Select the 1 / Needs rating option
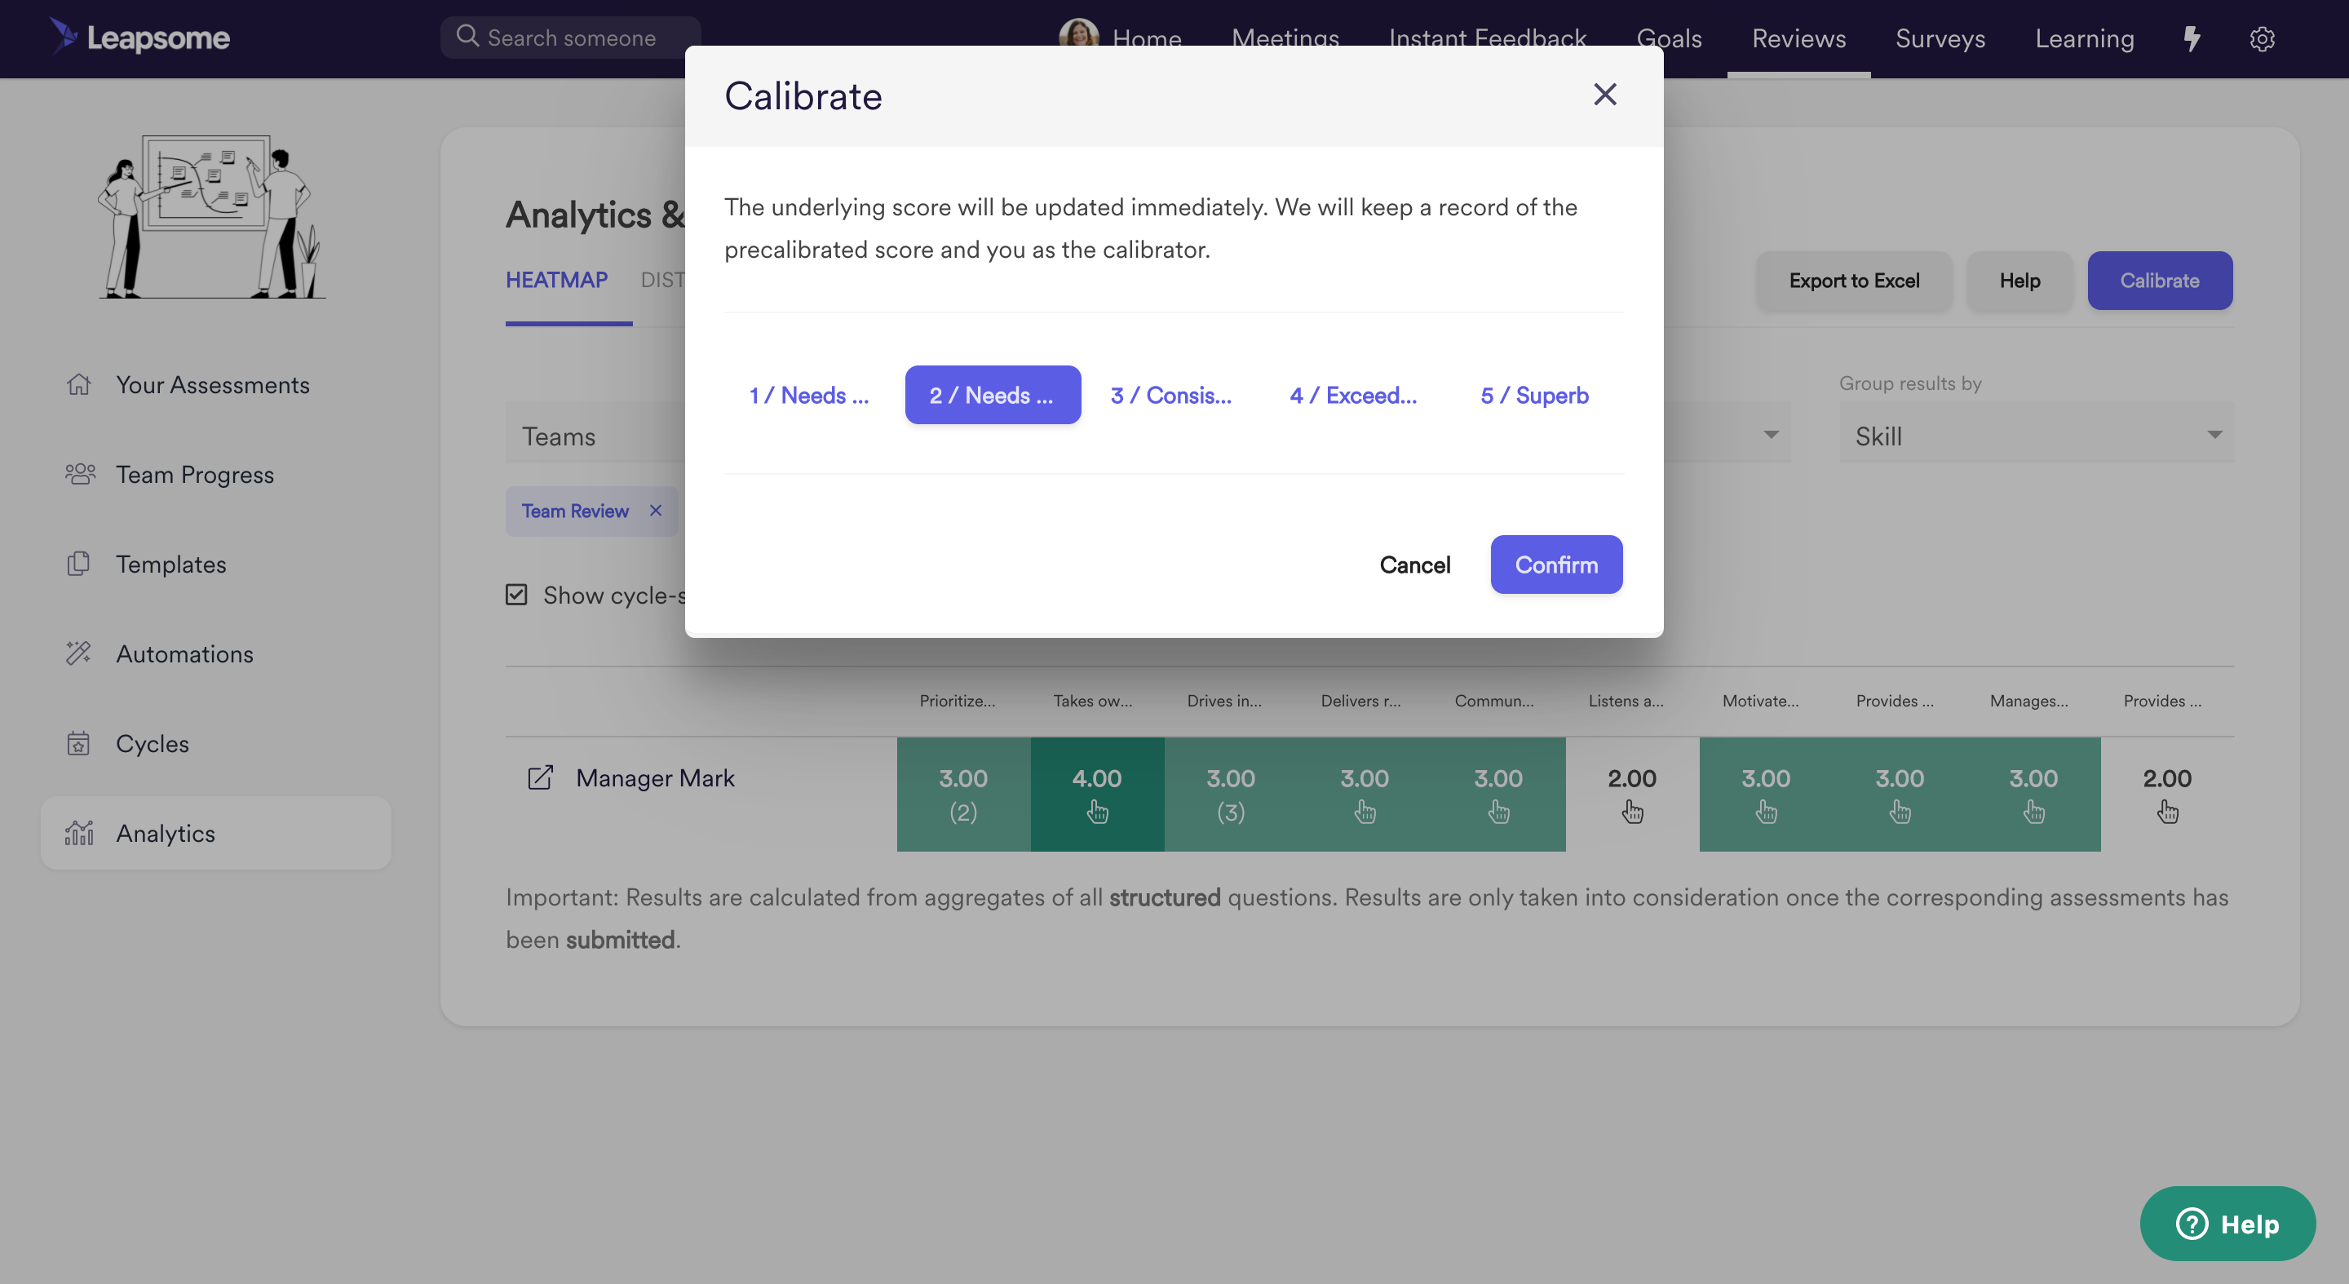The height and width of the screenshot is (1284, 2349). point(808,395)
